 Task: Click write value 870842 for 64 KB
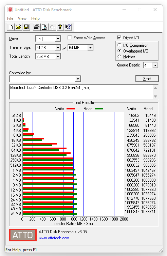click(x=133, y=150)
